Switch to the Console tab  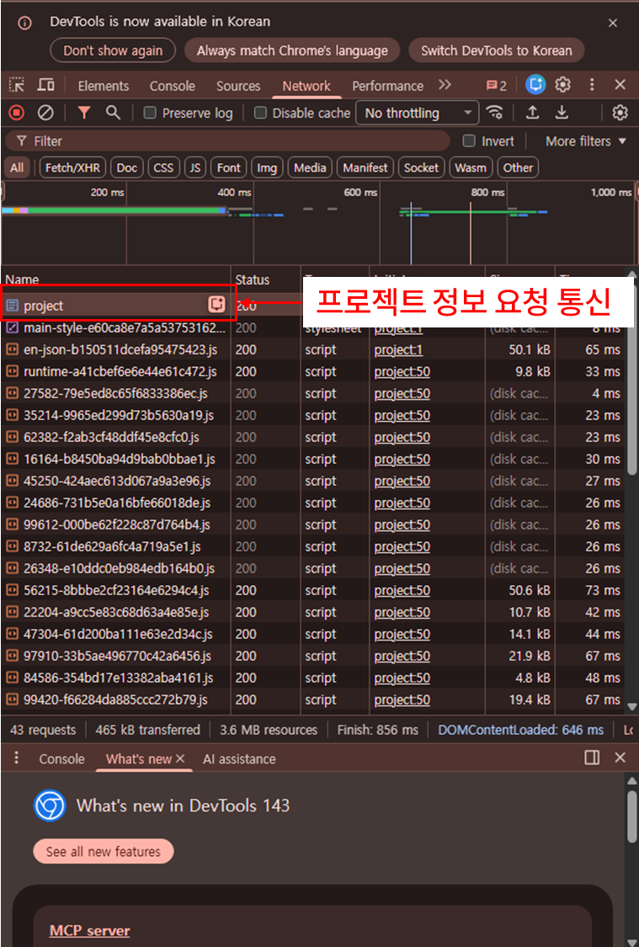[172, 86]
